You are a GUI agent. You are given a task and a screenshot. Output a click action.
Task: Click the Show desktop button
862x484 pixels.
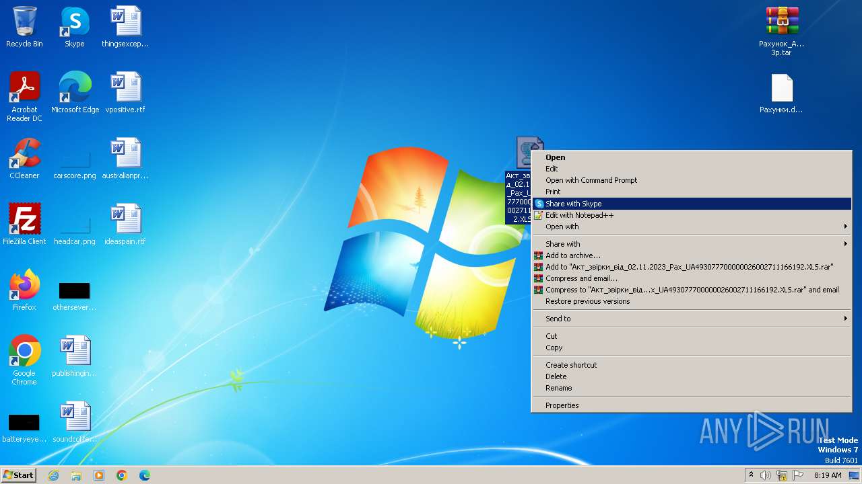coord(854,475)
